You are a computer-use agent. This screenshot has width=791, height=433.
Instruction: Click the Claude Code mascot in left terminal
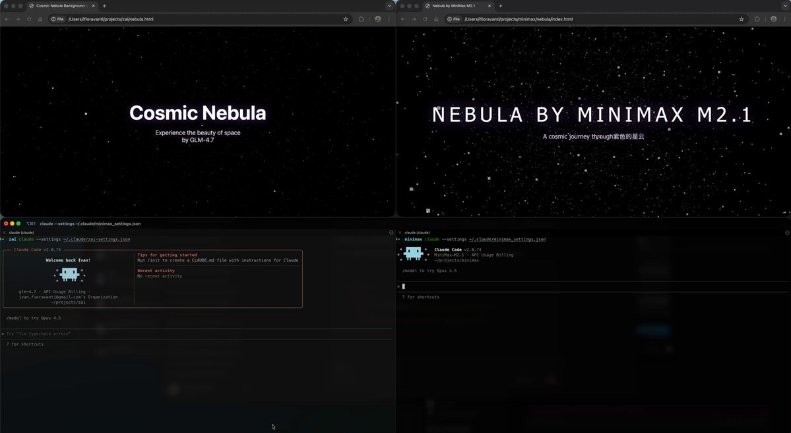click(x=70, y=275)
